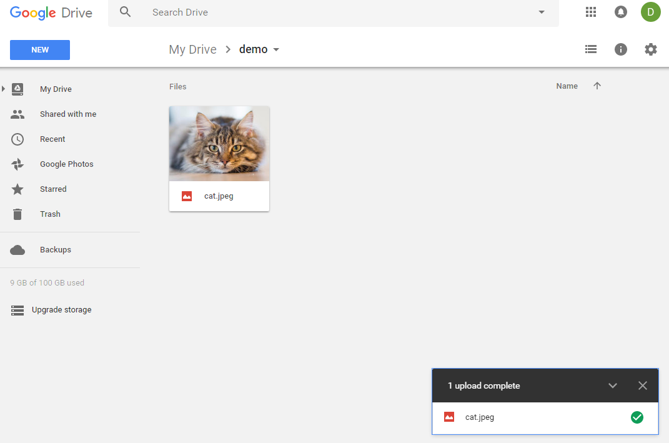Go to My Drive breadcrumb
The image size is (669, 443).
pyautogui.click(x=193, y=49)
